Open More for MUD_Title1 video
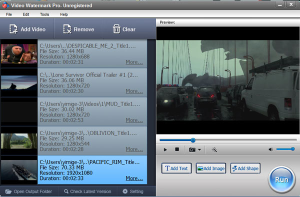The height and width of the screenshot is (197, 300). coord(134,120)
